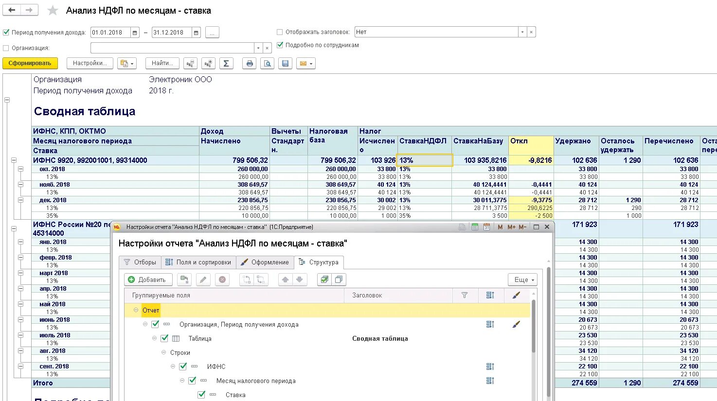Toggle Месяц налогового периода checkbox
This screenshot has width=717, height=401.
[x=192, y=381]
